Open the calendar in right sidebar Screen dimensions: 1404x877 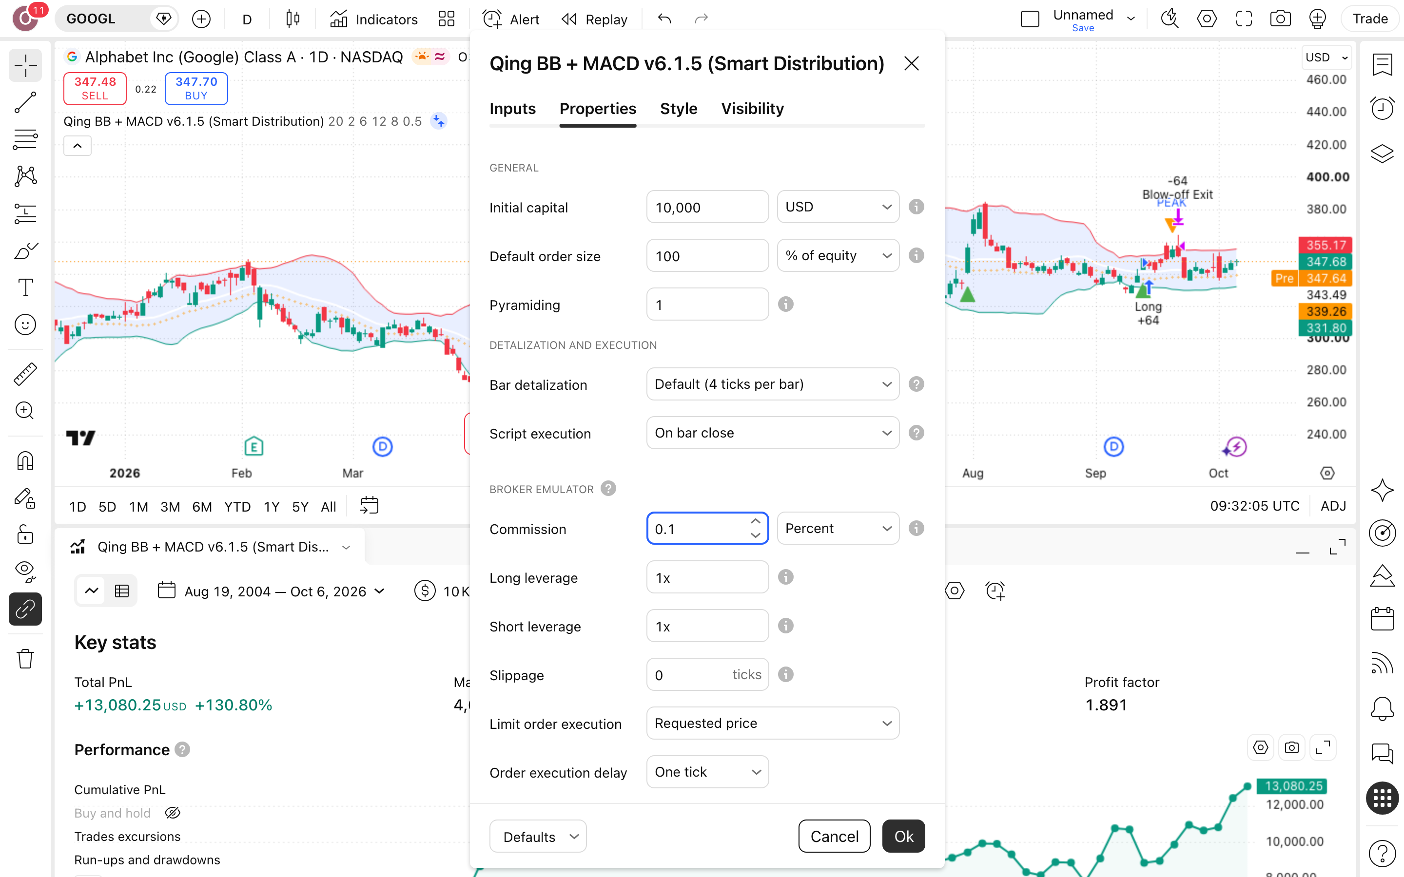[x=1382, y=618]
